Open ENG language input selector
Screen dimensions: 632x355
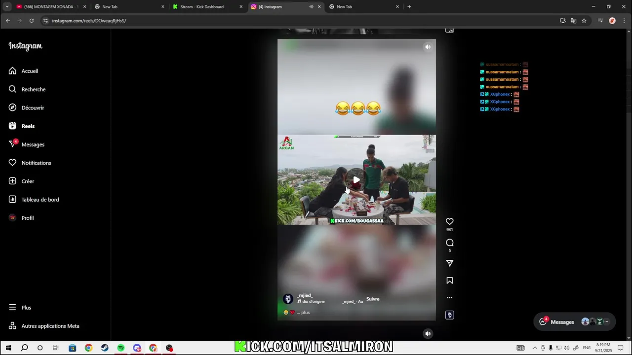tap(587, 348)
